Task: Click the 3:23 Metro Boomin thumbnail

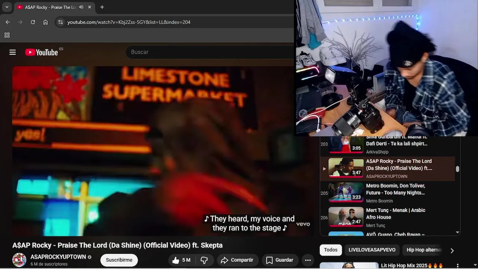Action: (346, 192)
